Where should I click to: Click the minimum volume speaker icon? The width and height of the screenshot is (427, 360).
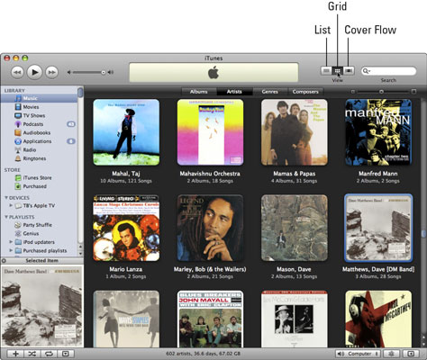coord(68,72)
